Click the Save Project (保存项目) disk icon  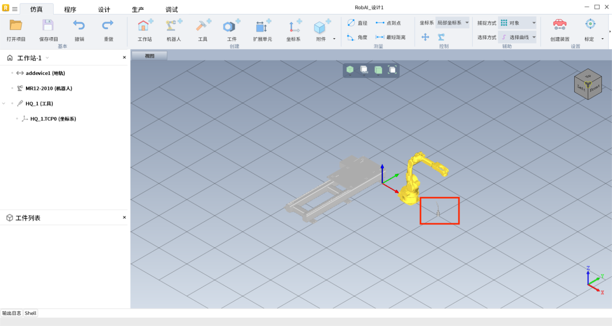click(48, 26)
